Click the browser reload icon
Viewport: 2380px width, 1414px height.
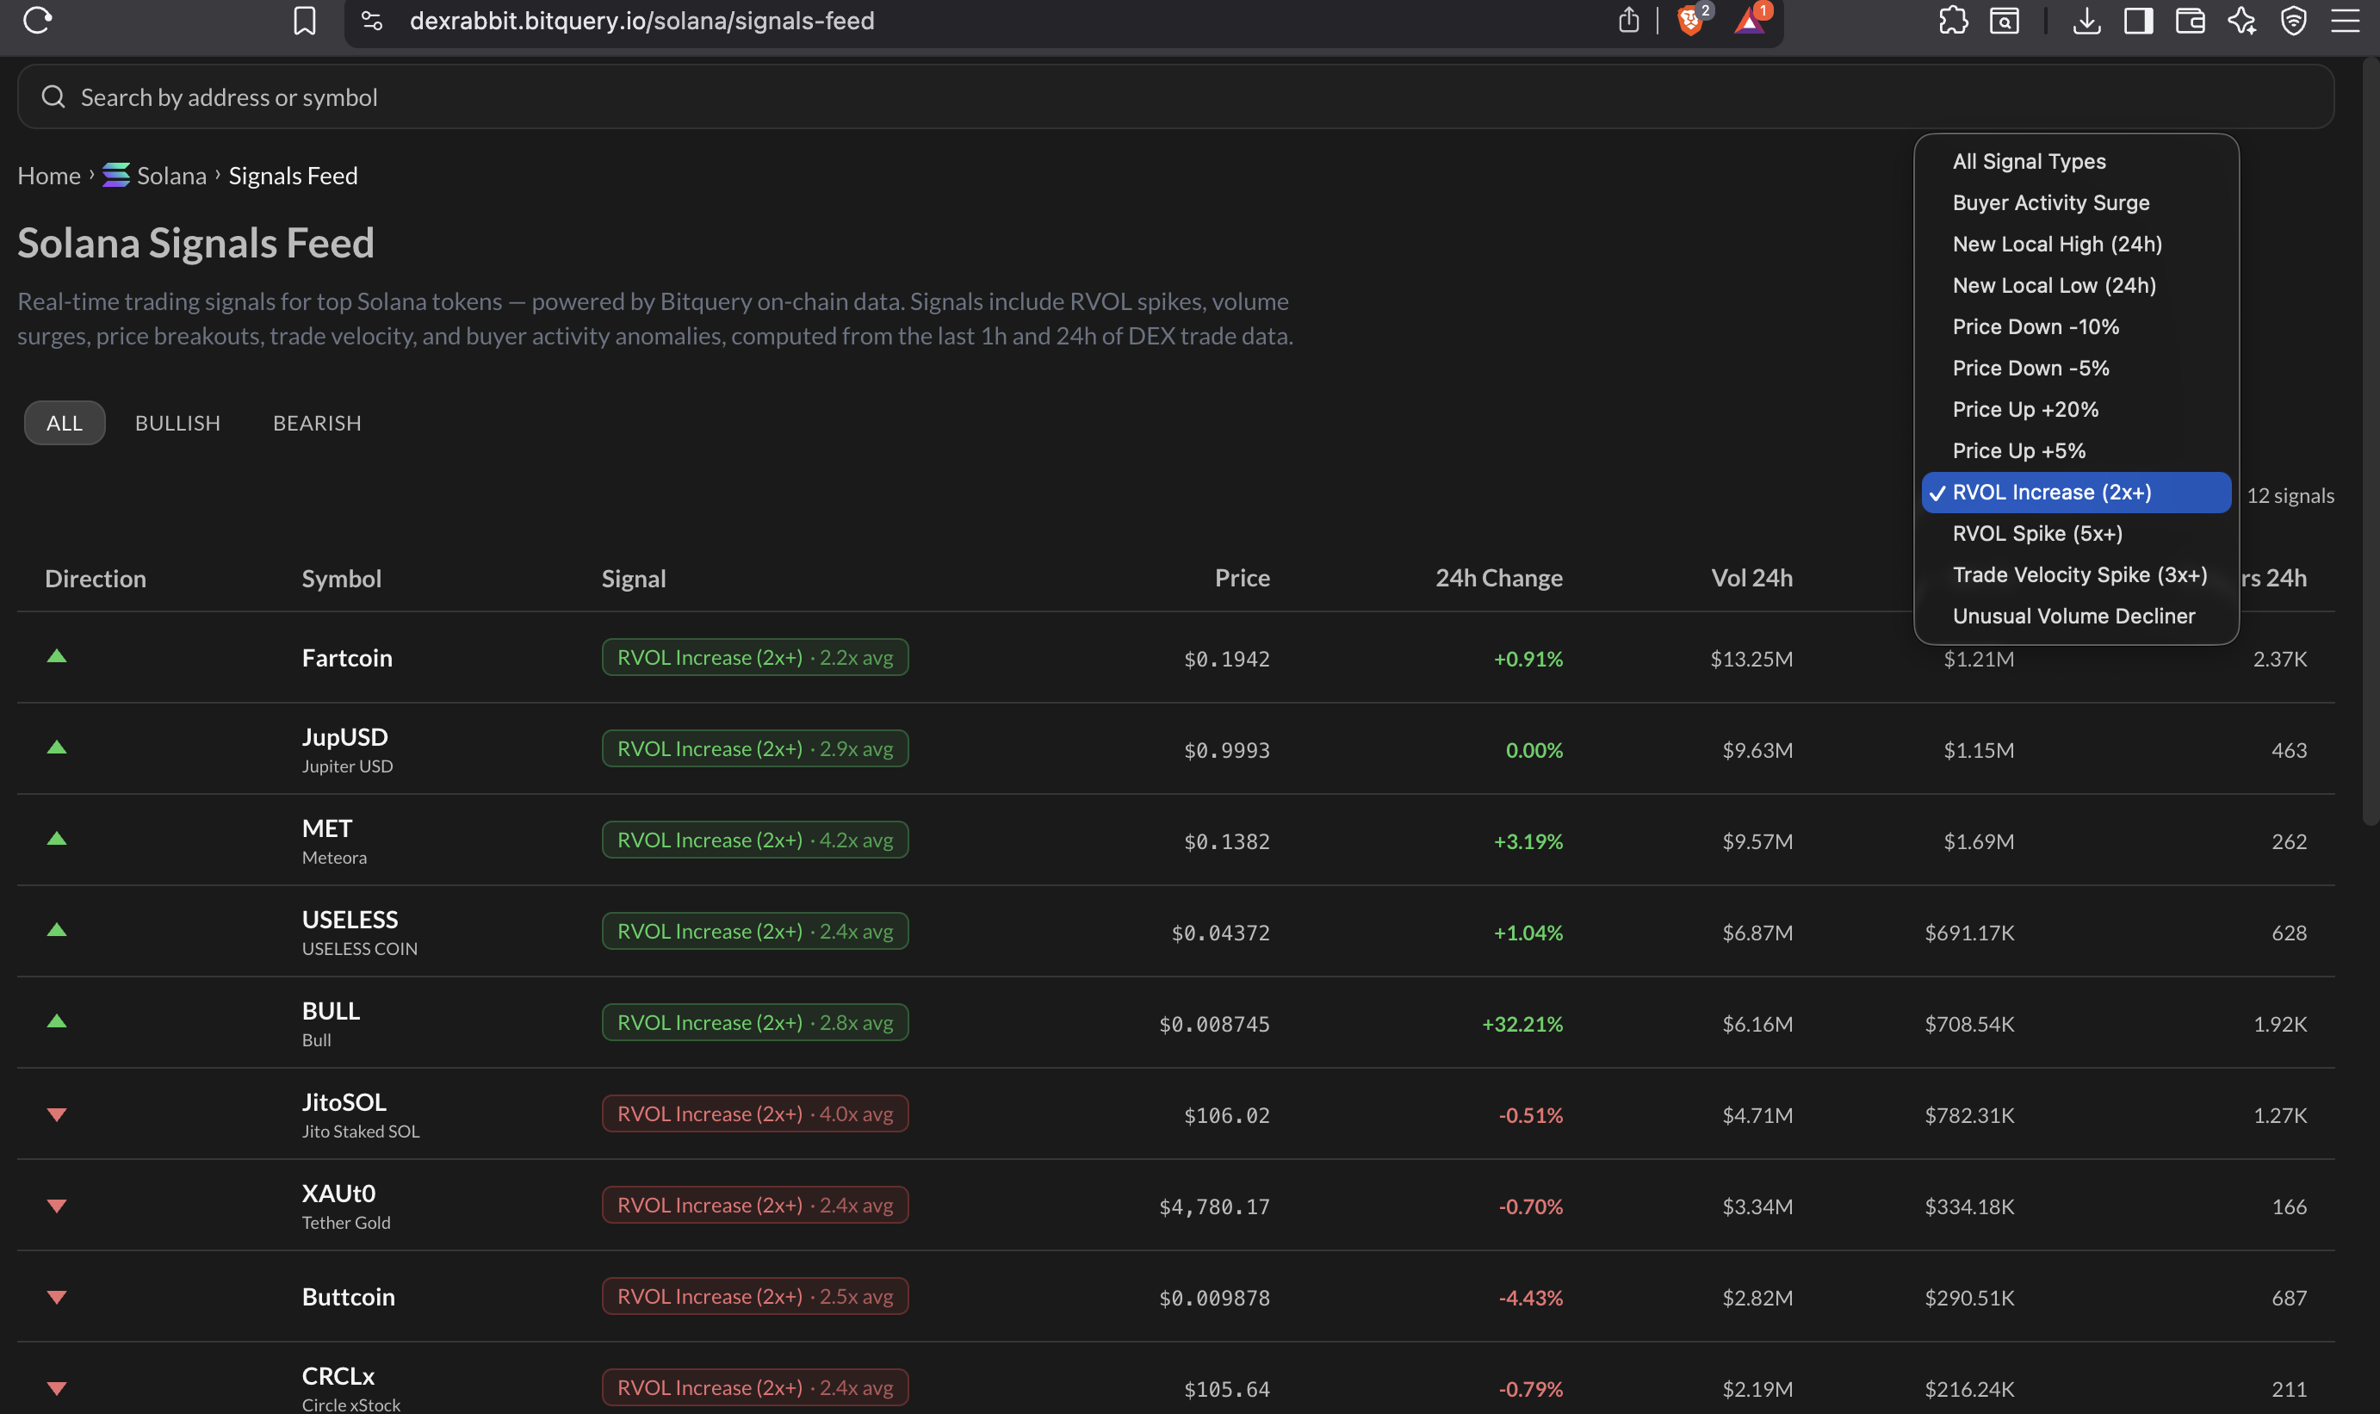point(37,20)
